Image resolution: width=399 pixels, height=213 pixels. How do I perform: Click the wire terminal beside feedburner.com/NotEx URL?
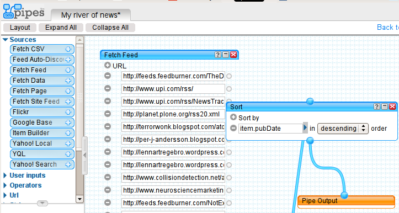[229, 203]
